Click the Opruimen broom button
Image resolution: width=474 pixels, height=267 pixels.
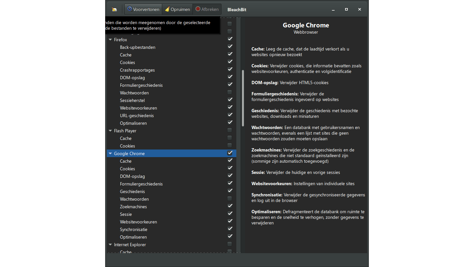[178, 9]
